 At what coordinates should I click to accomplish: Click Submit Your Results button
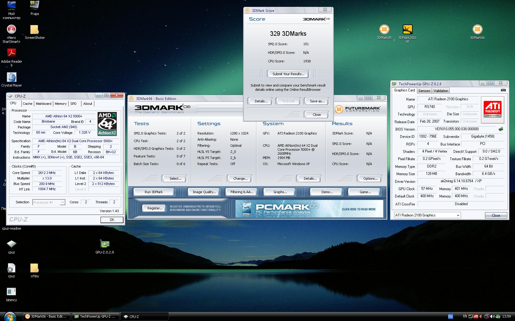[x=288, y=74]
